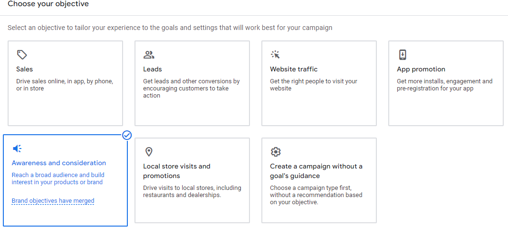Select the App promotion objective title

coord(421,69)
